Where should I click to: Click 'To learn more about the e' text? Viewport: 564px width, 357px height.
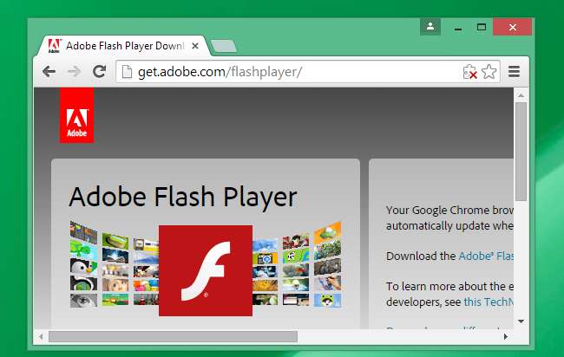click(449, 286)
